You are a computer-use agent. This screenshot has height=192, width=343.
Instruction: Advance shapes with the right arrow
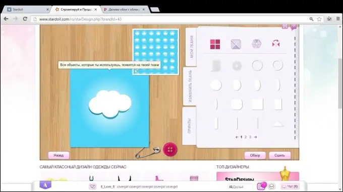255,137
